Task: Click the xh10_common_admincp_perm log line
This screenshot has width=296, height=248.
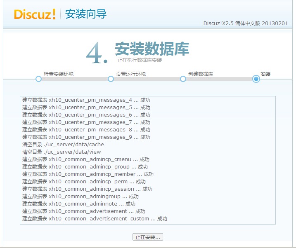Action: (84, 182)
